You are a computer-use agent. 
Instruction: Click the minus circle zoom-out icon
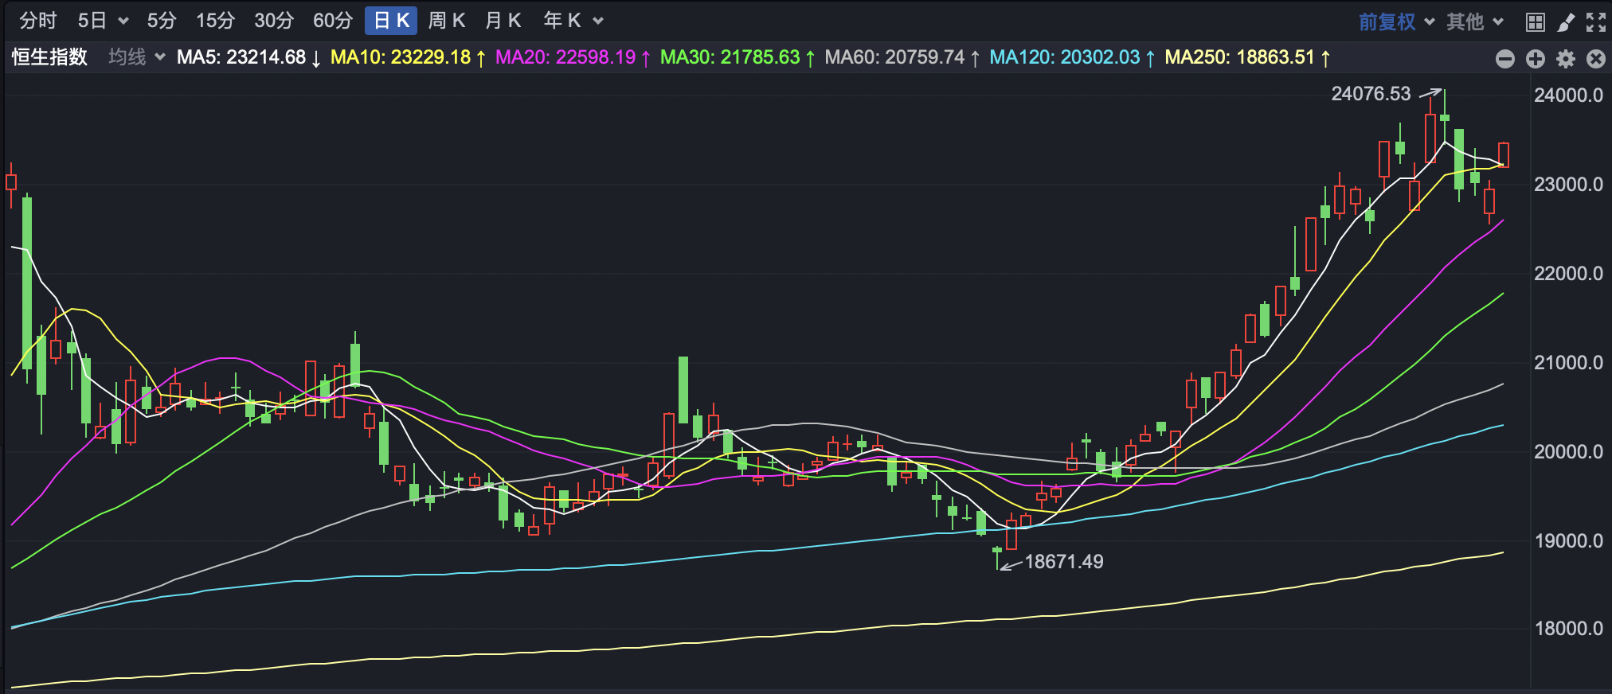coord(1505,59)
